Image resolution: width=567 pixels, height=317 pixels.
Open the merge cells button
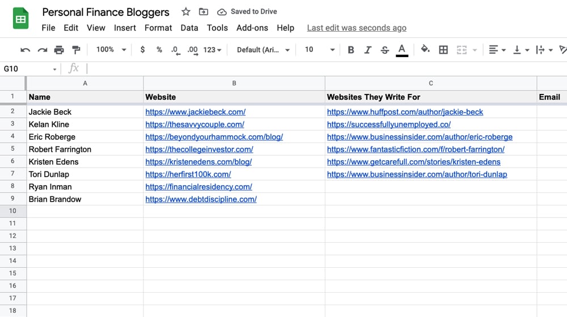click(462, 50)
